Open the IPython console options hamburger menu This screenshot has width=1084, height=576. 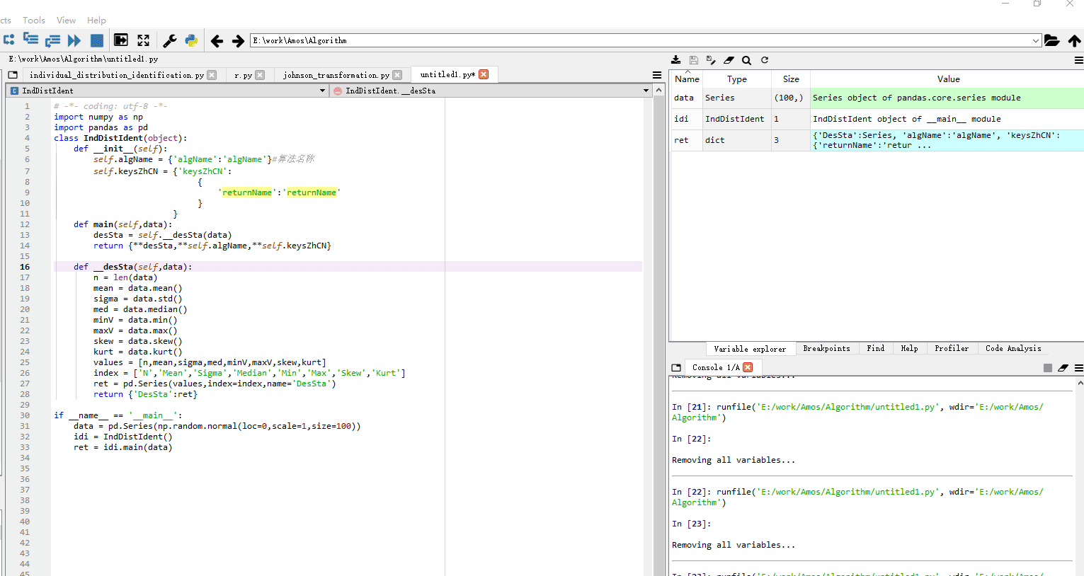pos(1079,368)
